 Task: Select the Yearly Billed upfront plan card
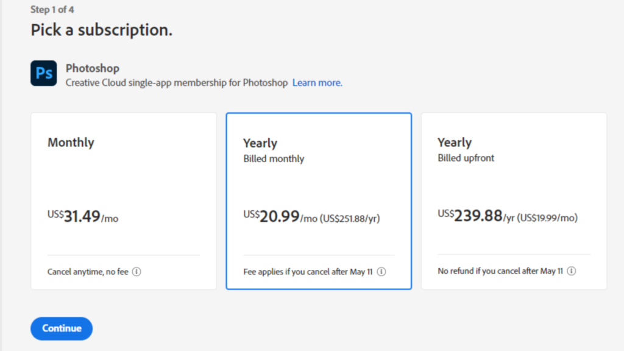[x=514, y=201]
